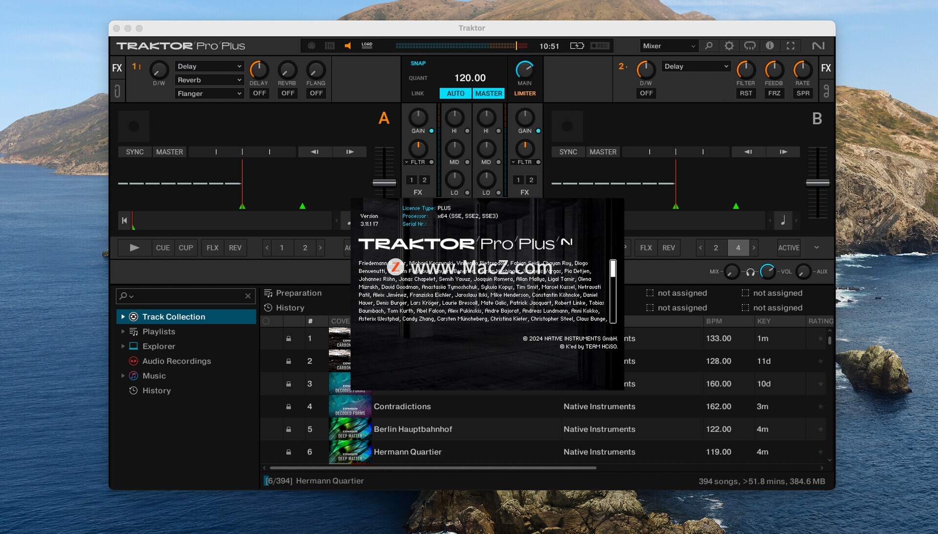Click the loop recorder toggle under left FX
938x534 pixels.
[x=117, y=91]
